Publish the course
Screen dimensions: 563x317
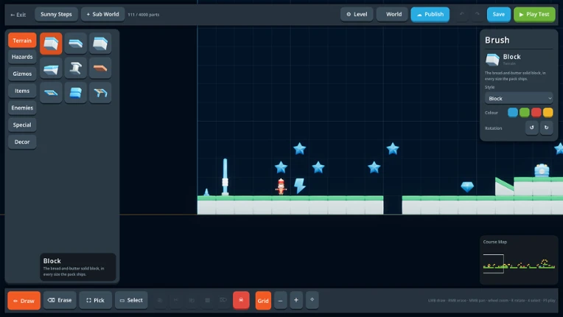click(x=430, y=14)
